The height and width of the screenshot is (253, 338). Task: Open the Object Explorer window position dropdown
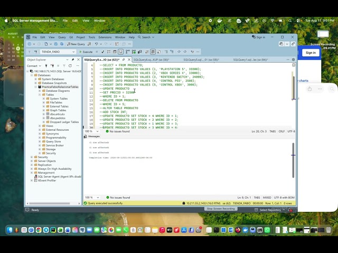(x=68, y=60)
